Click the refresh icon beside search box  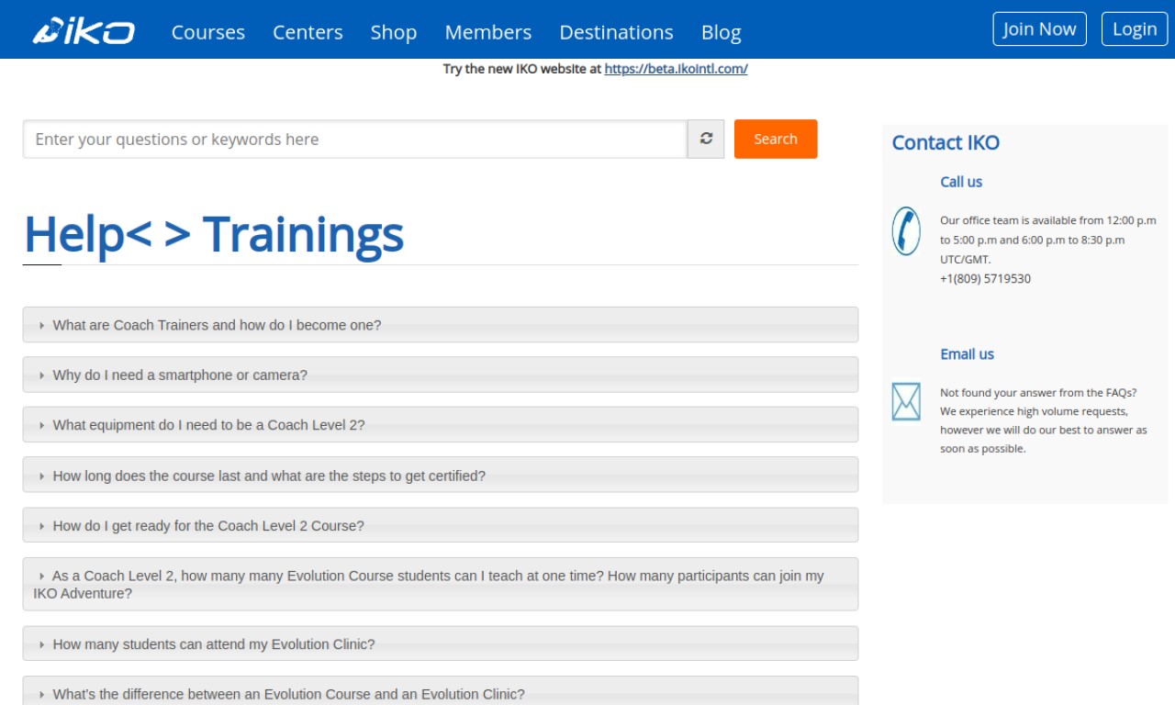(x=706, y=139)
